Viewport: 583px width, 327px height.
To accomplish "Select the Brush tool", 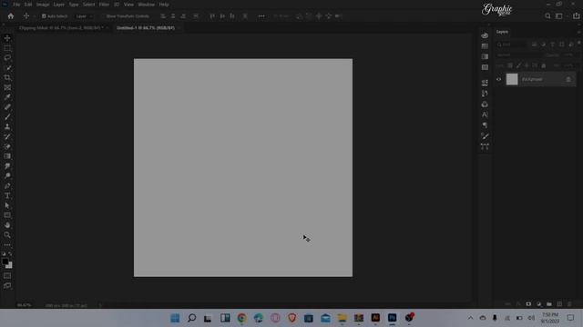I will pos(7,117).
